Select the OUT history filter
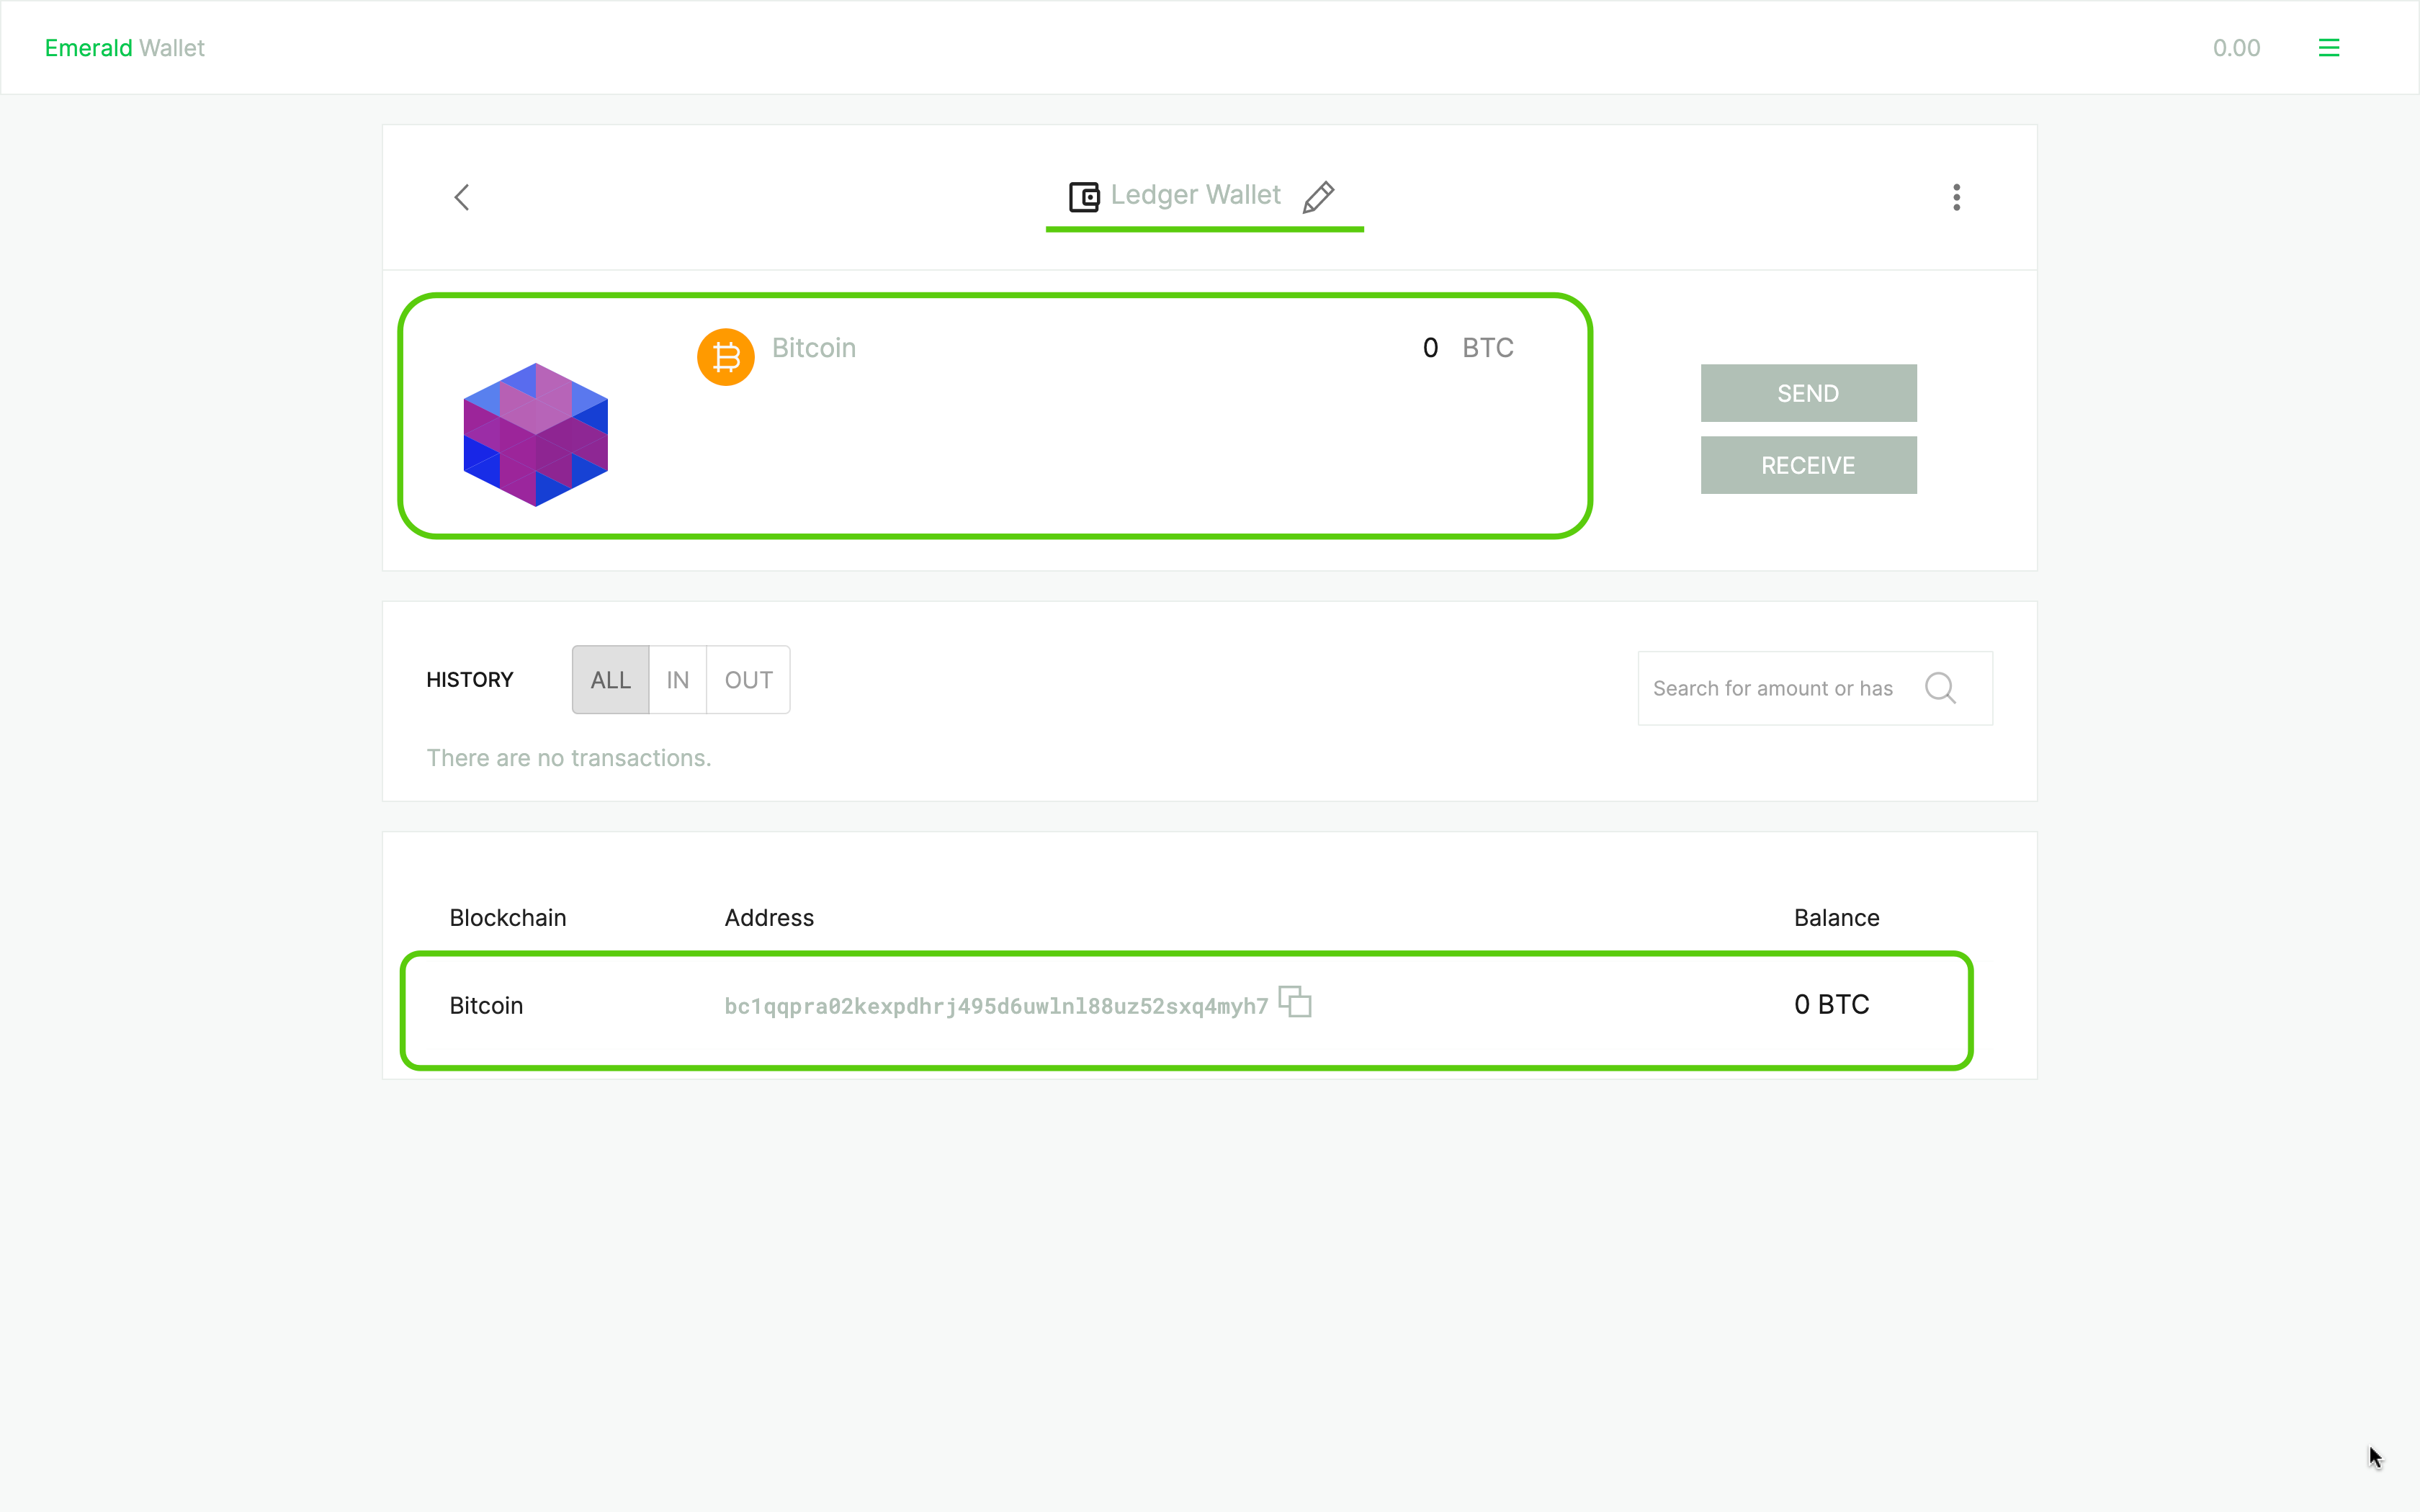This screenshot has height=1512, width=2420. click(748, 680)
